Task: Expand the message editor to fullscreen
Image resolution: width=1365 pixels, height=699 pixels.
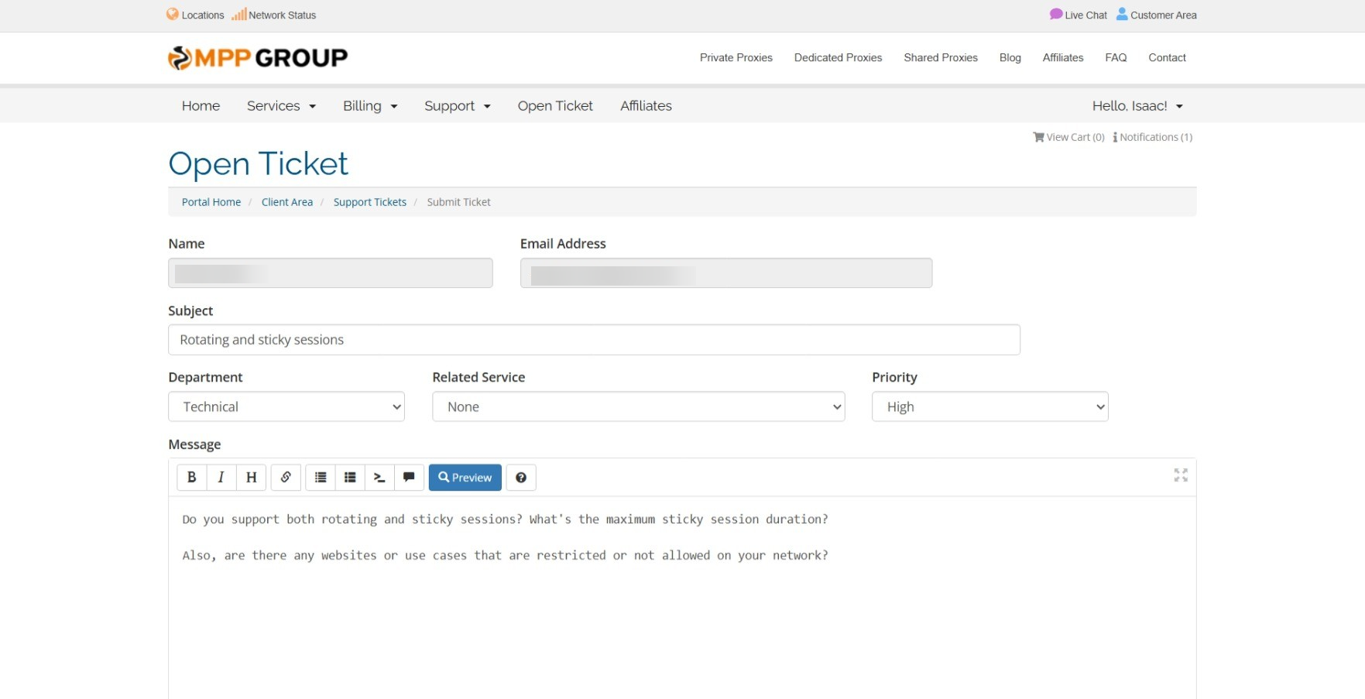Action: [1181, 475]
